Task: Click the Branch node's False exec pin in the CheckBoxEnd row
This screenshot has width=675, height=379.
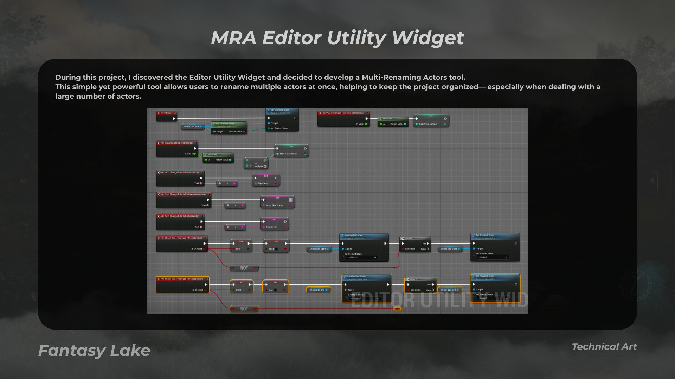Action: click(427, 249)
